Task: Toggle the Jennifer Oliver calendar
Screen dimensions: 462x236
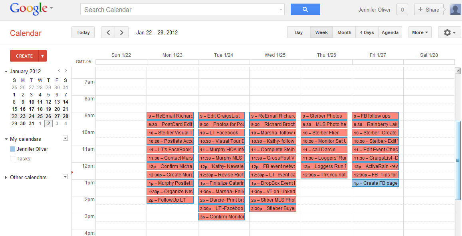Action: pos(13,149)
